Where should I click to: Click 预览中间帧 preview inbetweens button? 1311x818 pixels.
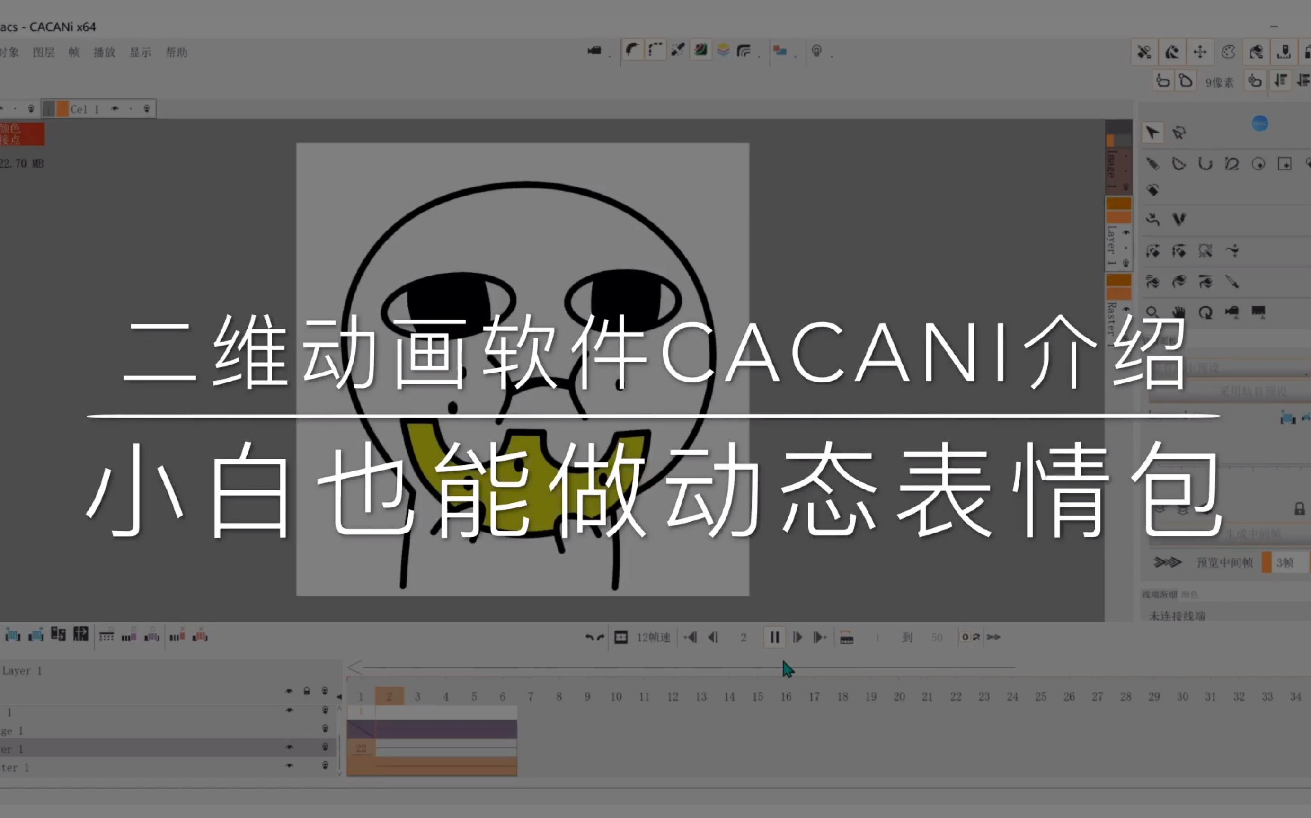click(1224, 563)
